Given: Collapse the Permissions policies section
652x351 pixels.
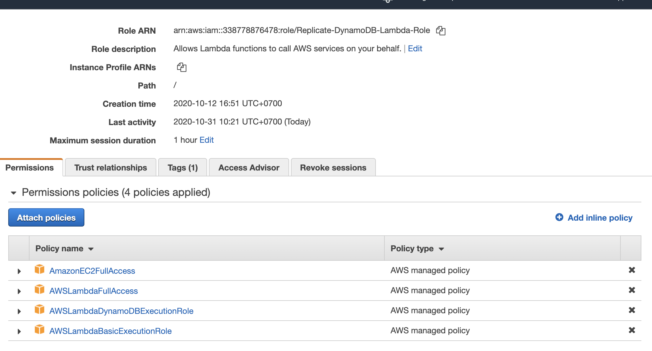Looking at the screenshot, I should click(14, 193).
